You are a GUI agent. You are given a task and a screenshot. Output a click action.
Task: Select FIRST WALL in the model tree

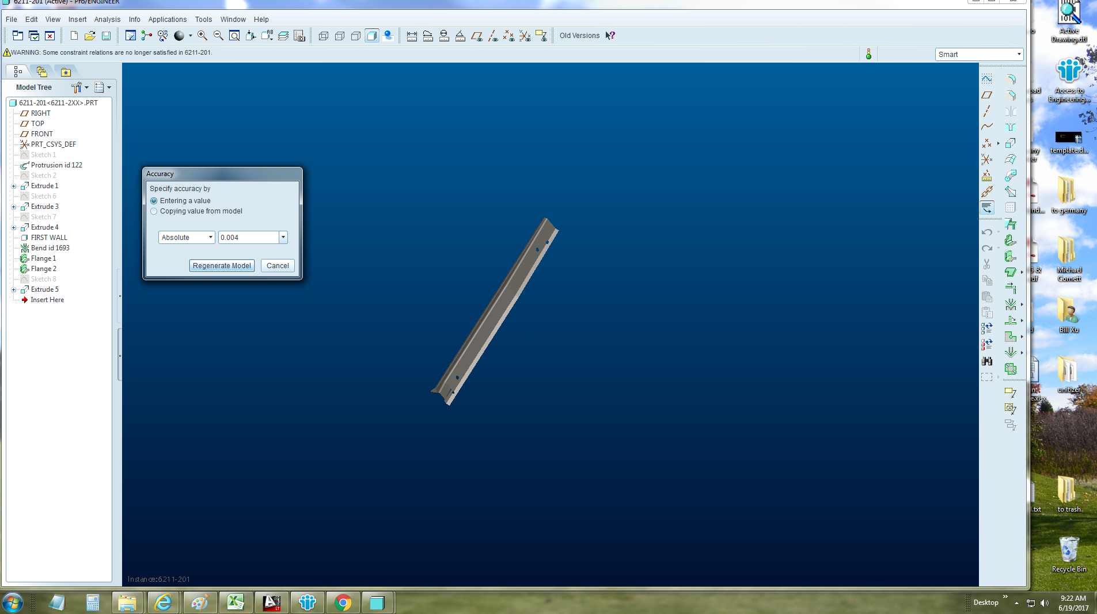click(49, 238)
